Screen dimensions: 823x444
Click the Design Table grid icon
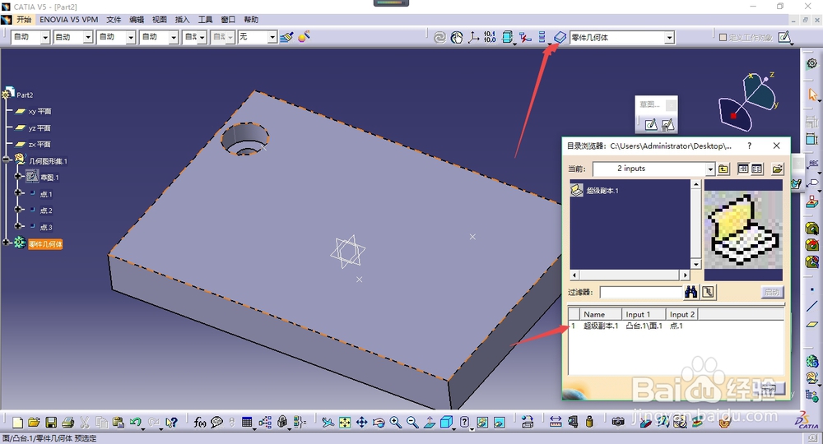click(247, 423)
